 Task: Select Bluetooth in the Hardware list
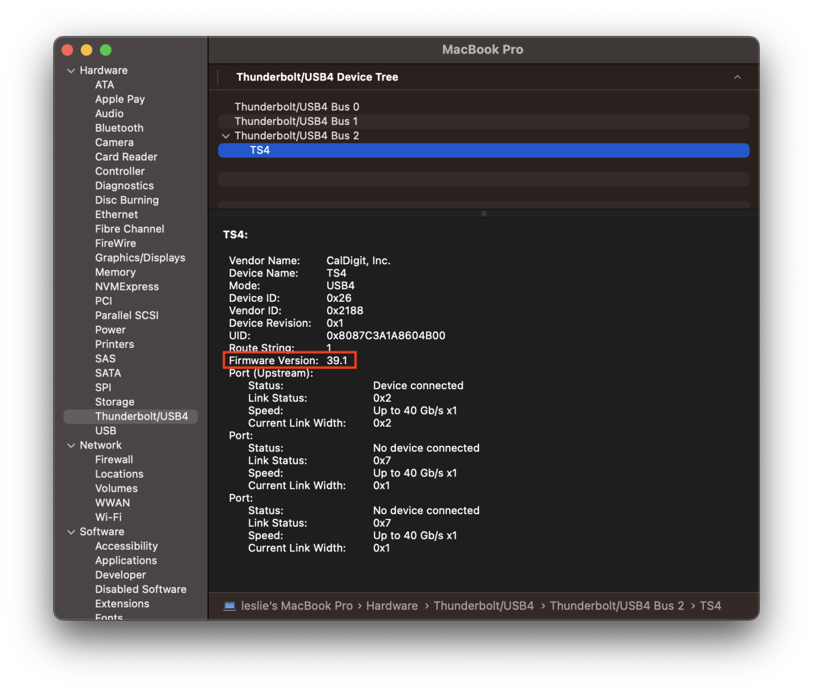click(119, 128)
